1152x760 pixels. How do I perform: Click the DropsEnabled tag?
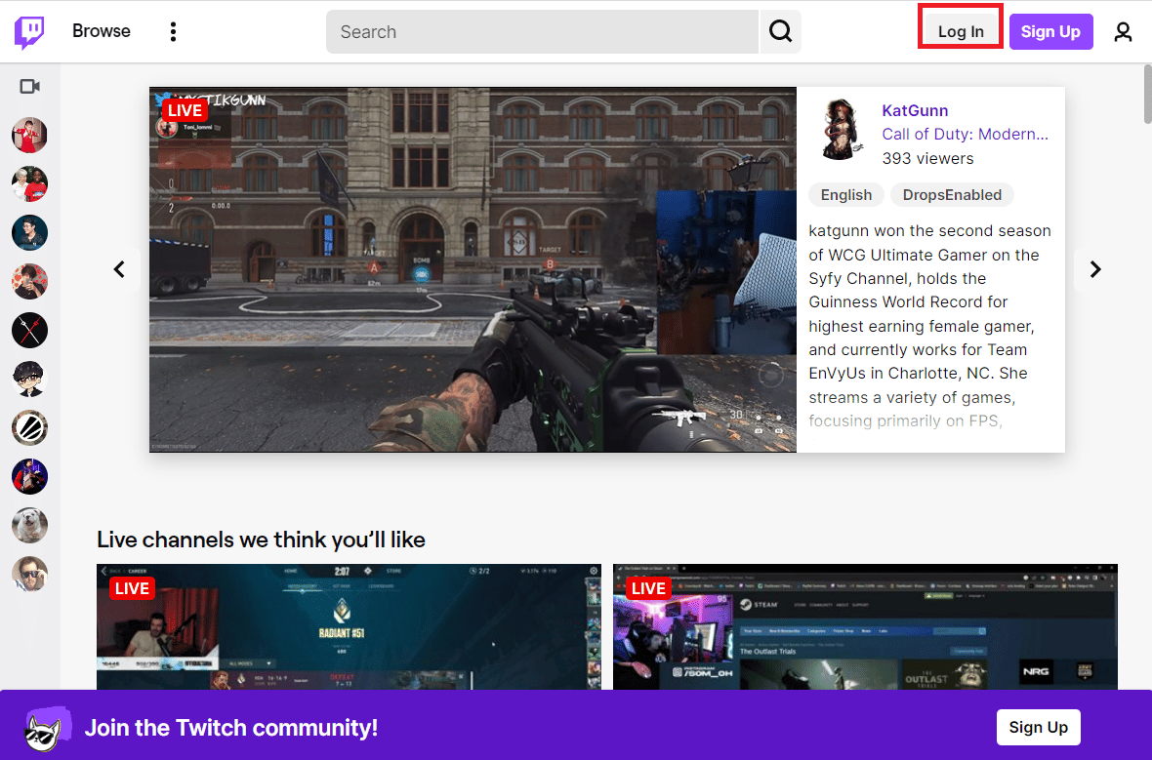click(951, 194)
